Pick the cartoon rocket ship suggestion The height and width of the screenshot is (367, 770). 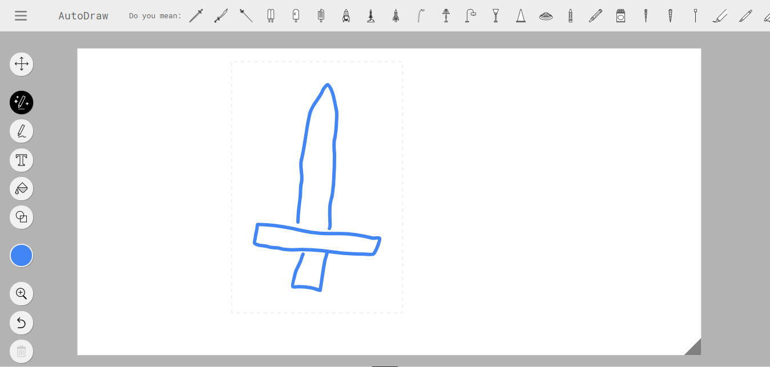(x=346, y=15)
